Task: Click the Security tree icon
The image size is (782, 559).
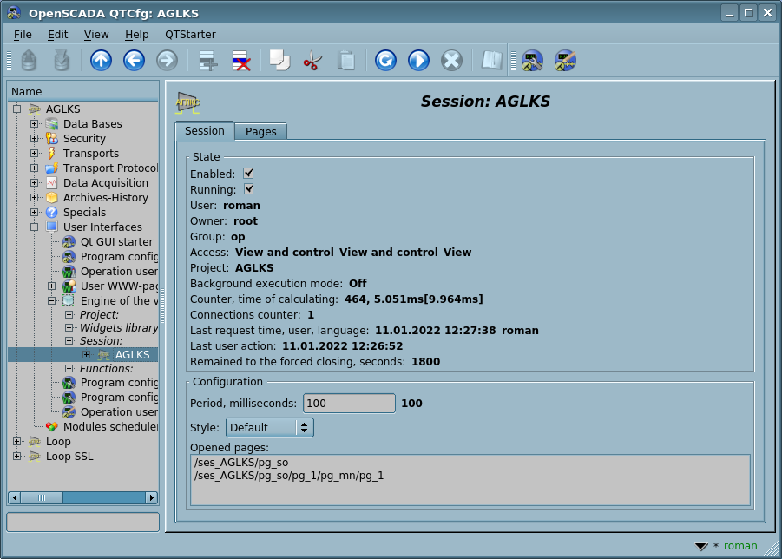Action: tap(52, 139)
